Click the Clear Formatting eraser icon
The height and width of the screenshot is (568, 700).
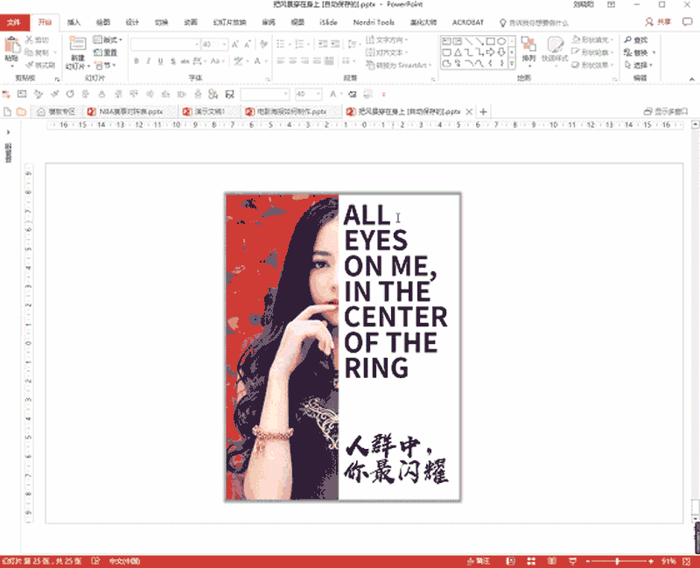tap(264, 45)
